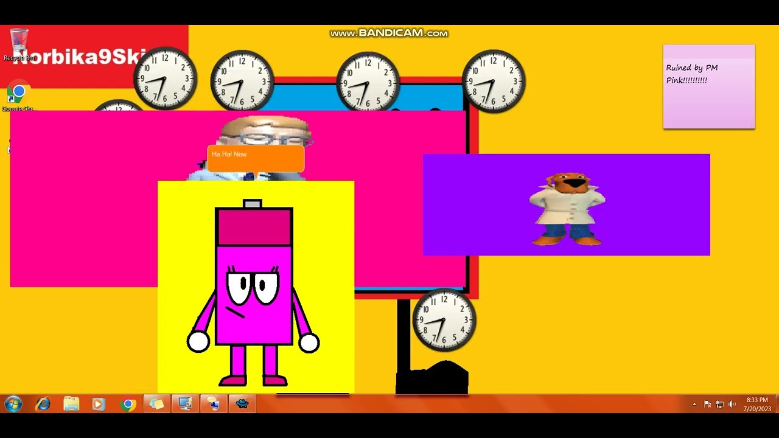Open the Recycle Bin desktop icon
The height and width of the screenshot is (438, 779).
(19, 46)
